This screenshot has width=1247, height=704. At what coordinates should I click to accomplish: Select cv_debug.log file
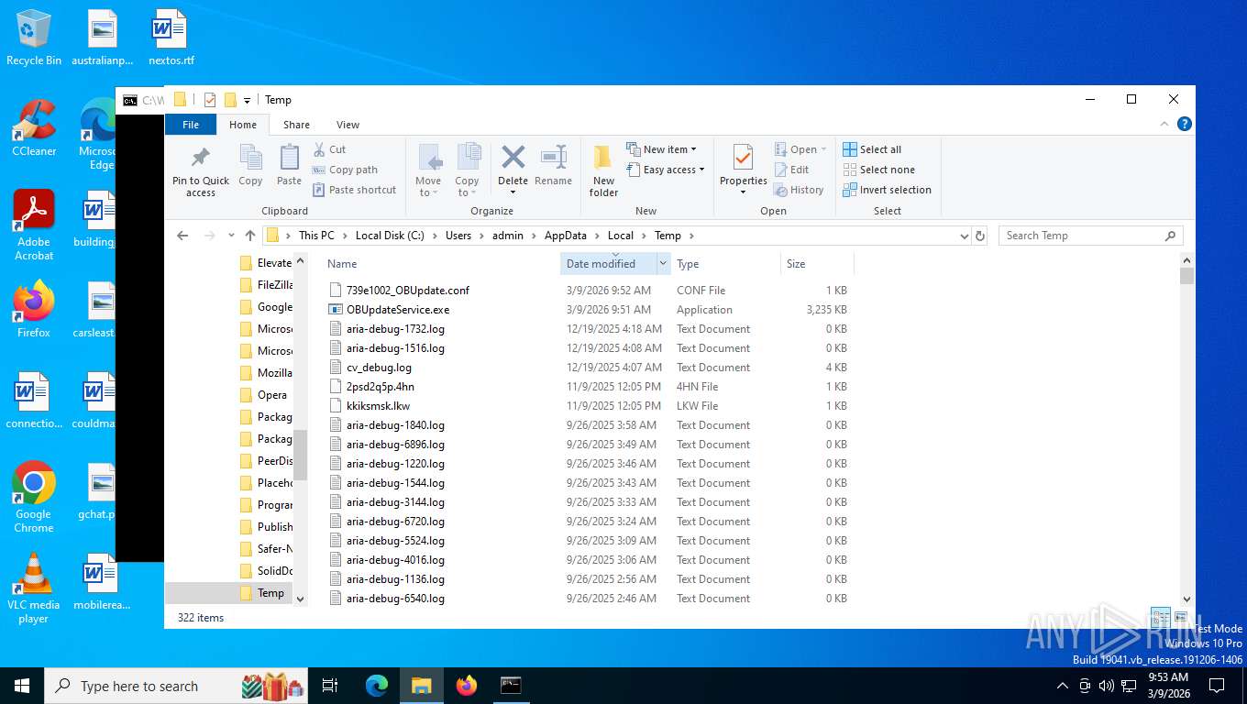point(379,367)
